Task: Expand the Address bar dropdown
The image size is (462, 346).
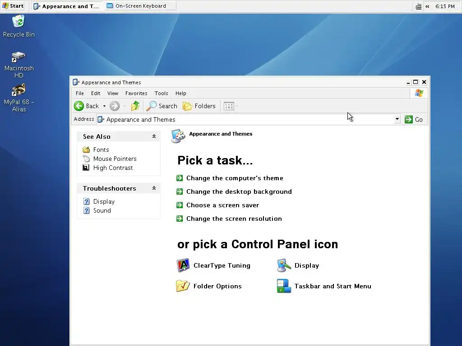Action: [x=397, y=119]
